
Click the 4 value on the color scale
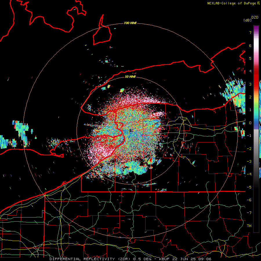click(250, 71)
